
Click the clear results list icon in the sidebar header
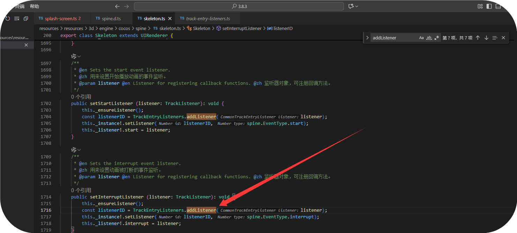pos(17,18)
